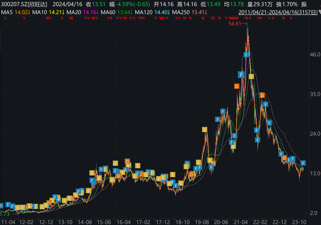Click the orange D marker left of the peak rally
This screenshot has width=321, height=225.
pyautogui.click(x=237, y=86)
